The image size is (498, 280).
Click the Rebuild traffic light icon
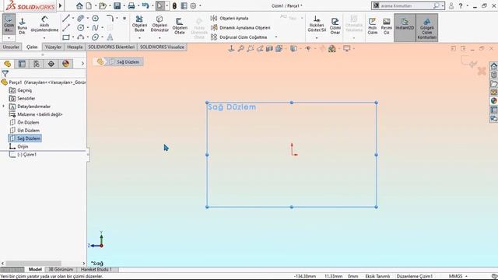pos(174,5)
